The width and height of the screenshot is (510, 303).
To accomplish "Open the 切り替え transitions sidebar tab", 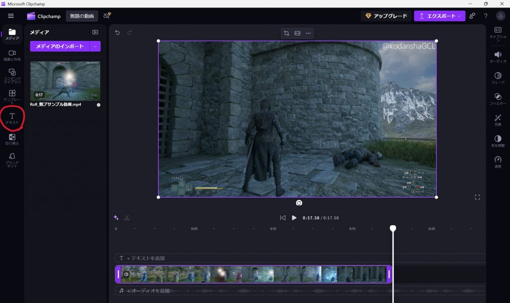I will tap(12, 140).
